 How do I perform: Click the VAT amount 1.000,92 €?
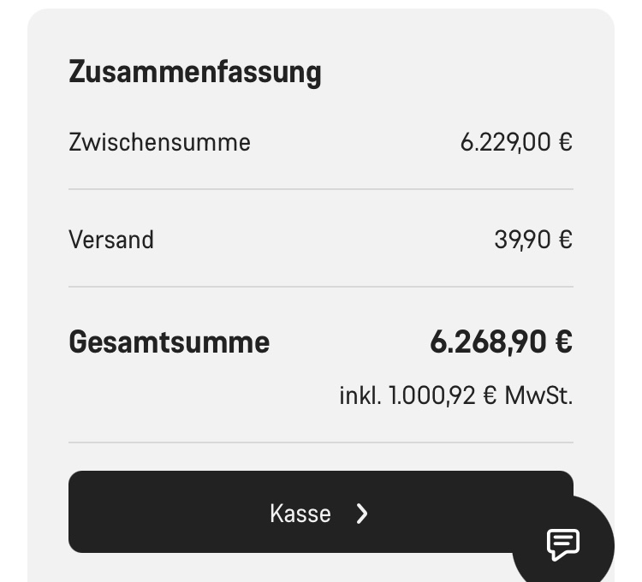(x=443, y=396)
